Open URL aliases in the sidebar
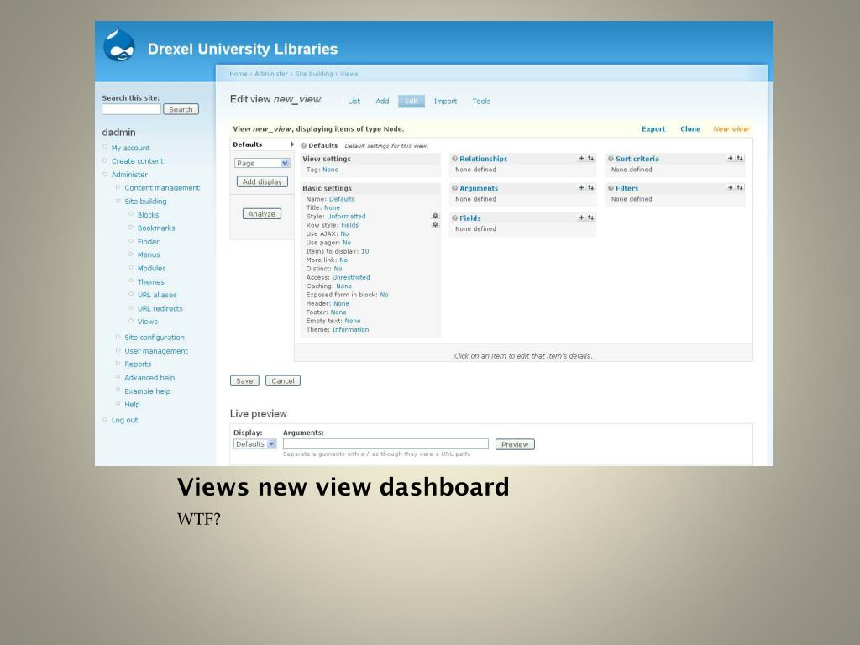The height and width of the screenshot is (645, 860). [157, 295]
